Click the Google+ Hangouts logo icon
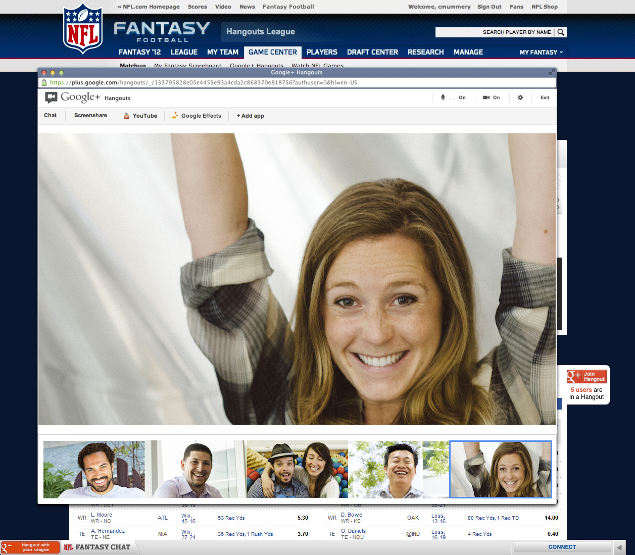The width and height of the screenshot is (635, 555). tap(51, 97)
